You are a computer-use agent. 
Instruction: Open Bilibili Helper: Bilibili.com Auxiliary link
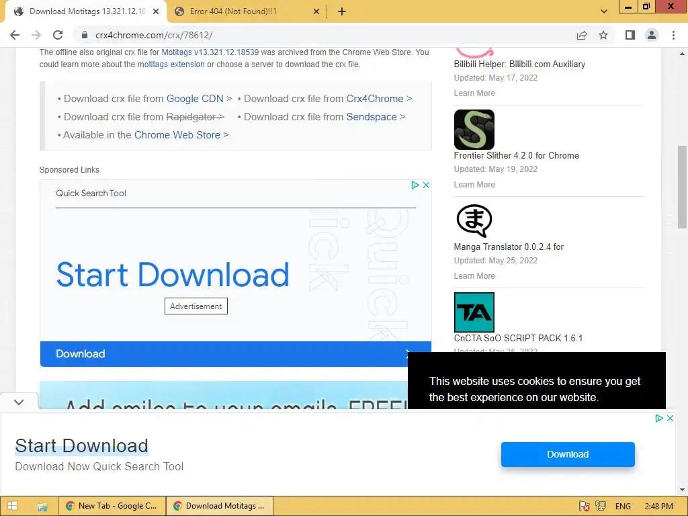click(519, 64)
